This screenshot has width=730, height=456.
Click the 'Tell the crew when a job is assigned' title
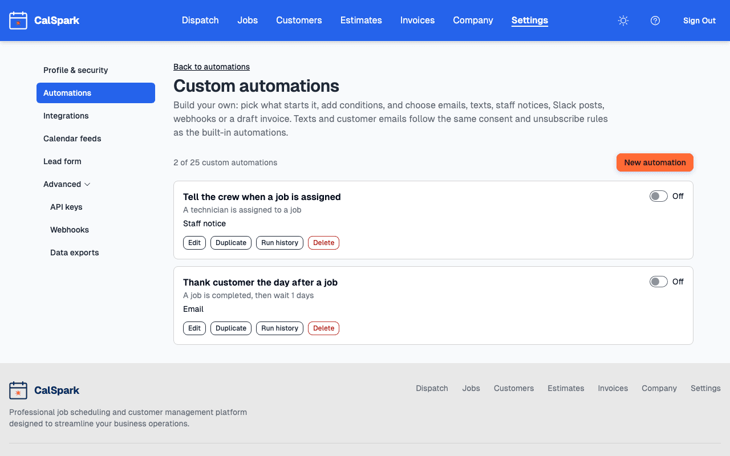pos(262,197)
